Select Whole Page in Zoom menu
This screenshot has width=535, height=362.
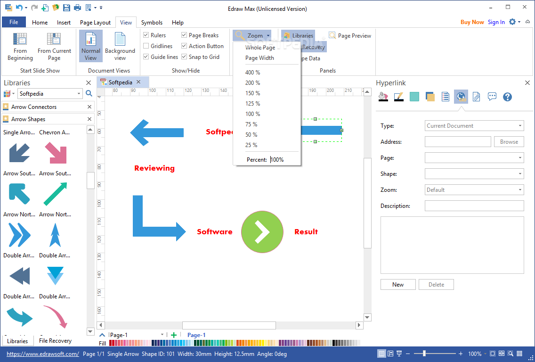[x=260, y=48]
